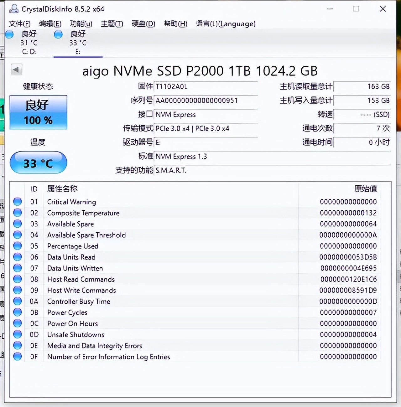Click the CrystalDiskInfo app icon in title bar
The height and width of the screenshot is (407, 401).
14,9
